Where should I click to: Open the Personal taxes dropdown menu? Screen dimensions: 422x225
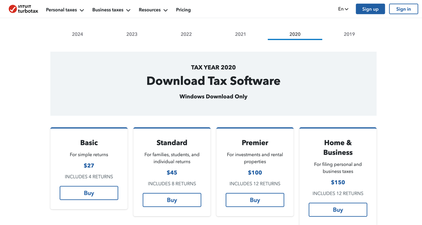[65, 10]
